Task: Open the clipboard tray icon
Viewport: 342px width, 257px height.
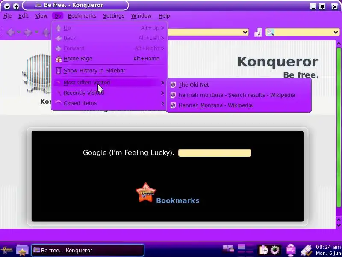Action: tap(263, 250)
